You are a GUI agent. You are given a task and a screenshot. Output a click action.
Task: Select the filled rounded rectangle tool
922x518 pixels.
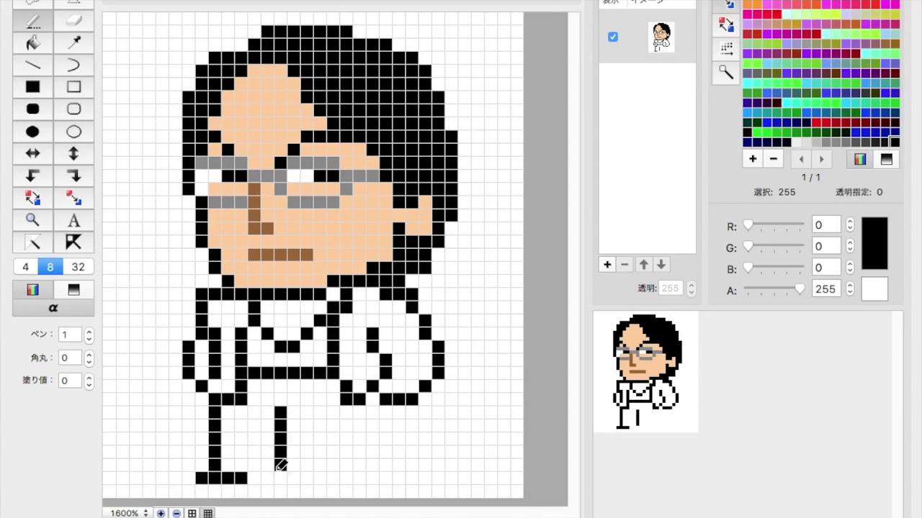[x=32, y=109]
